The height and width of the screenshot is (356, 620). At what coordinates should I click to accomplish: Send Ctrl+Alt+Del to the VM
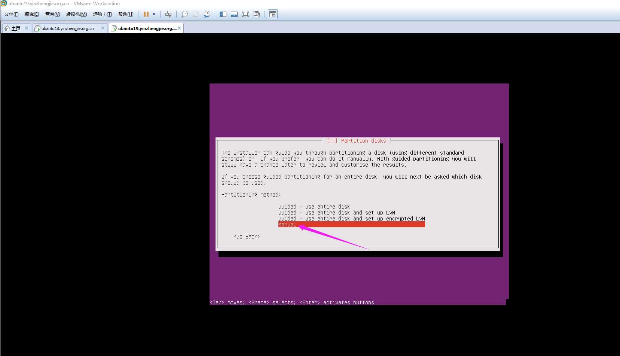coord(168,14)
